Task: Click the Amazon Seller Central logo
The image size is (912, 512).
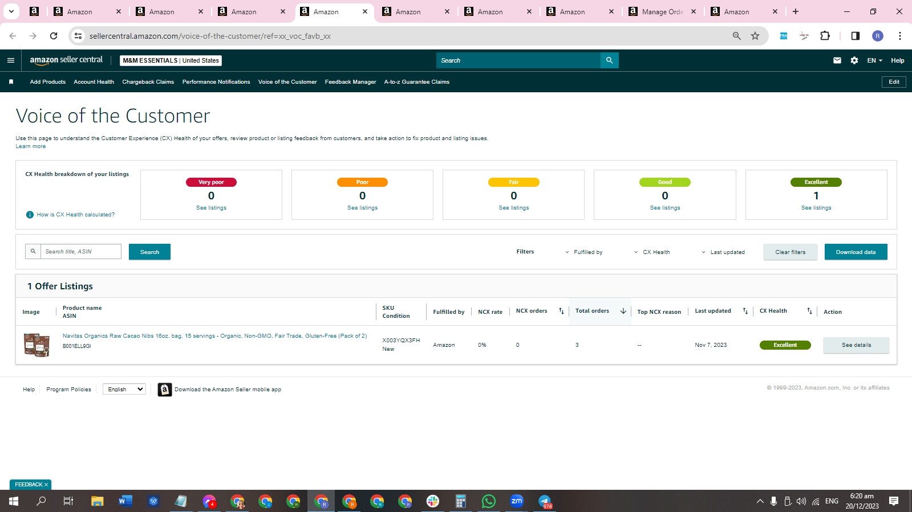Action: coord(66,60)
